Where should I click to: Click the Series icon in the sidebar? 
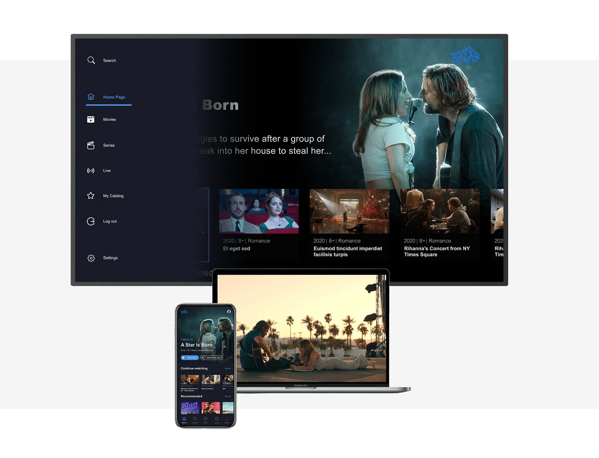click(x=91, y=145)
